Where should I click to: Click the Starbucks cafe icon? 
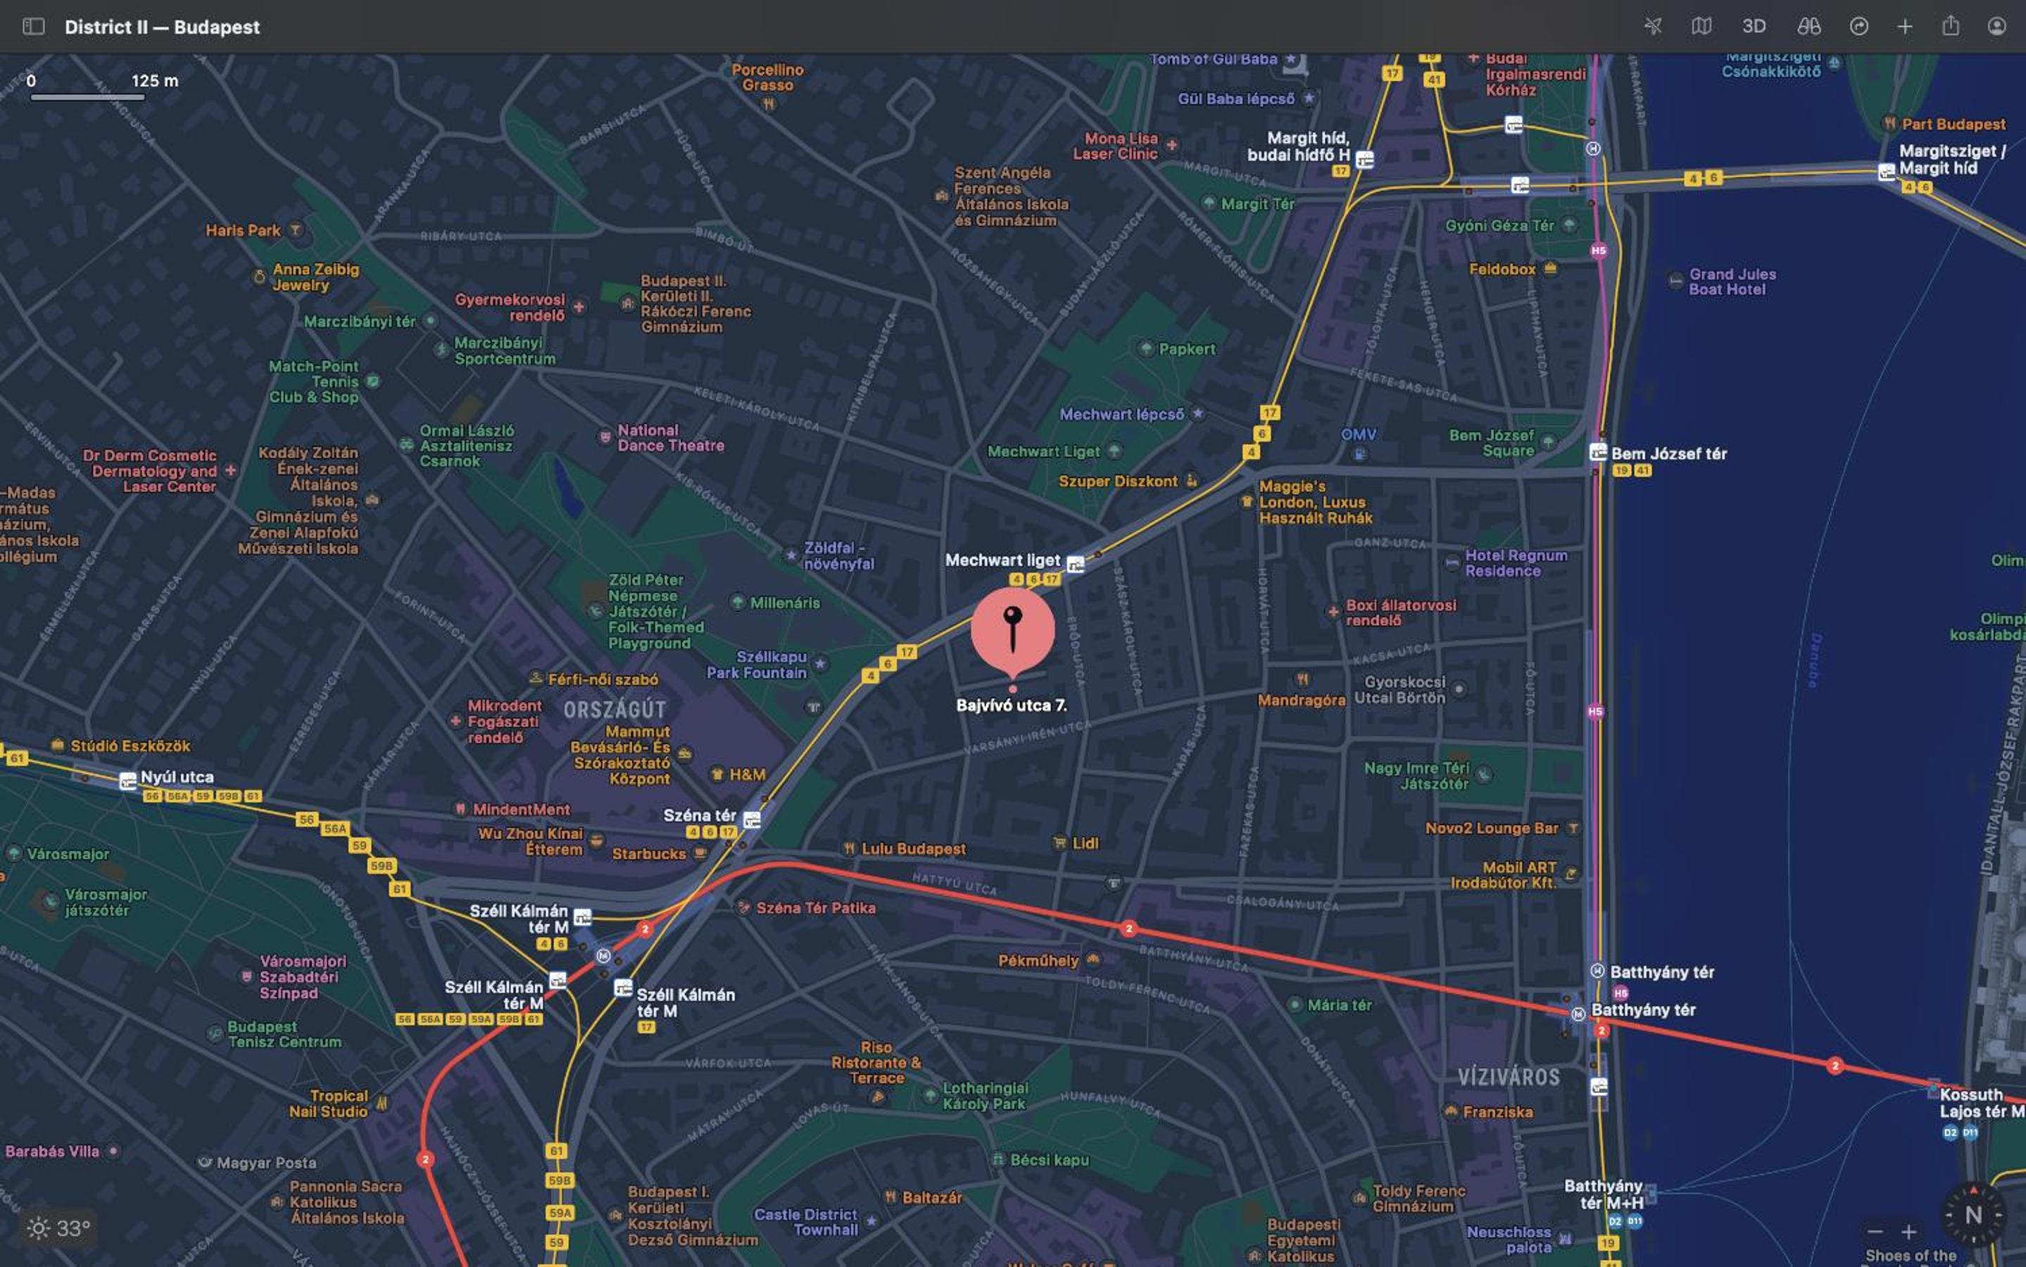[x=700, y=853]
